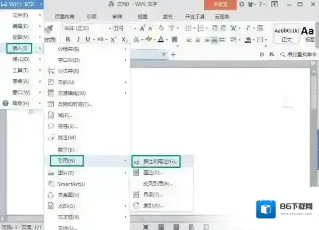This screenshot has width=319, height=230.
Task: Open the 工具(T) menu
Action: point(22,70)
